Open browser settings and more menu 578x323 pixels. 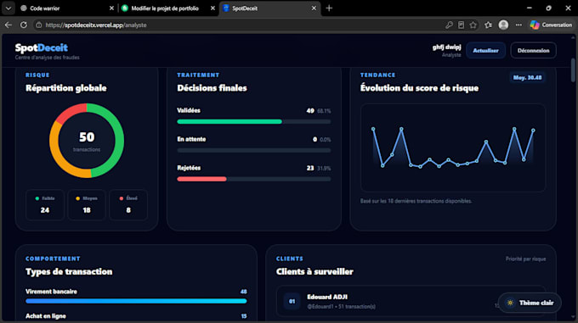pyautogui.click(x=518, y=25)
